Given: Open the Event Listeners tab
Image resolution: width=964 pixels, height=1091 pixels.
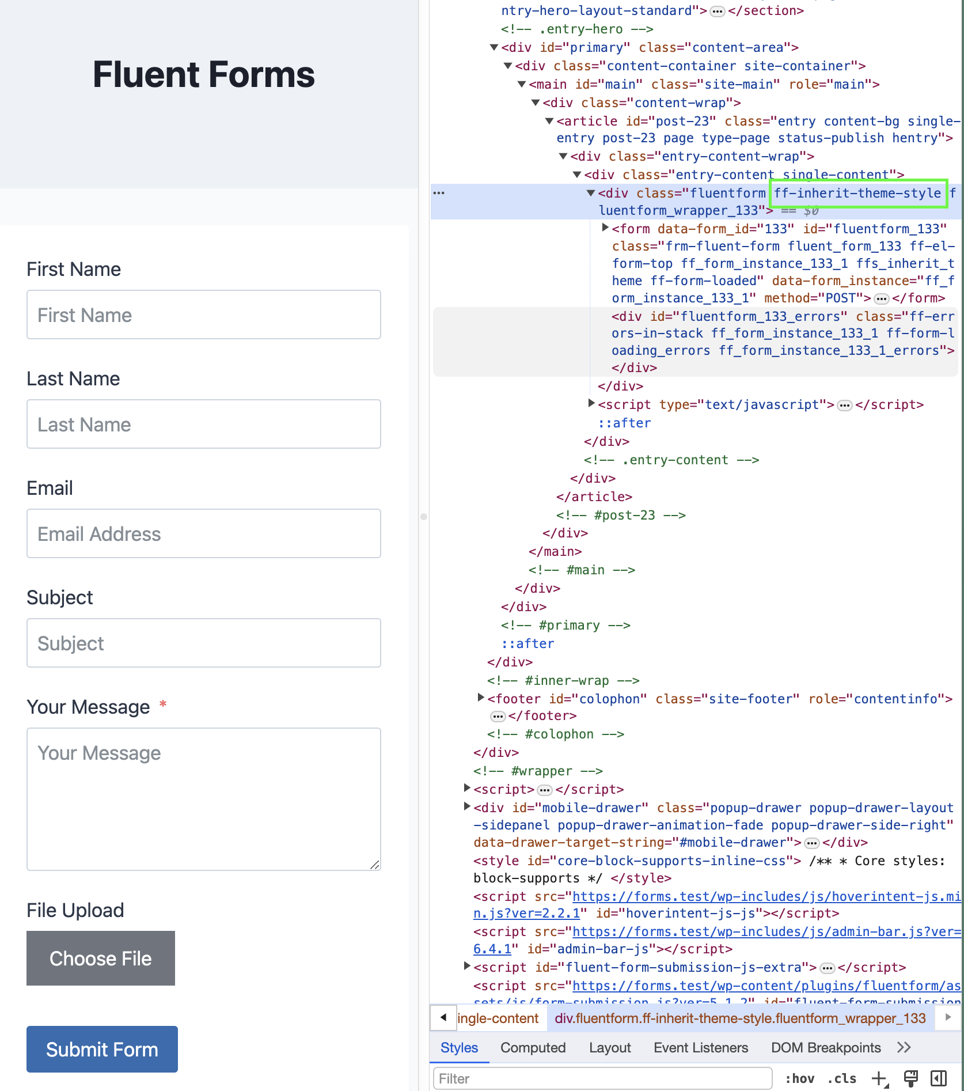Looking at the screenshot, I should (x=700, y=1047).
